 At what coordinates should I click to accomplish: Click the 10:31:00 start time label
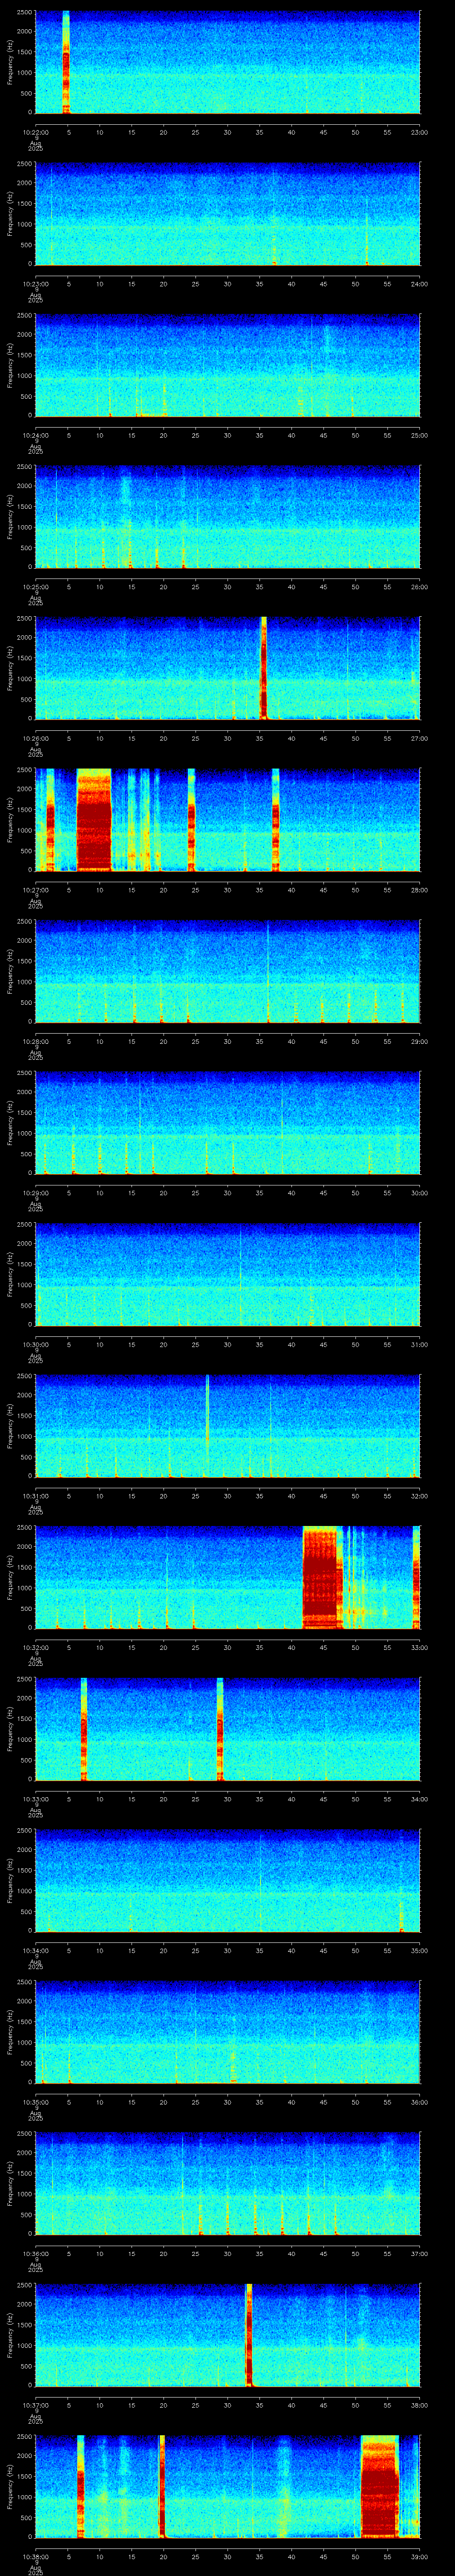click(x=35, y=1496)
